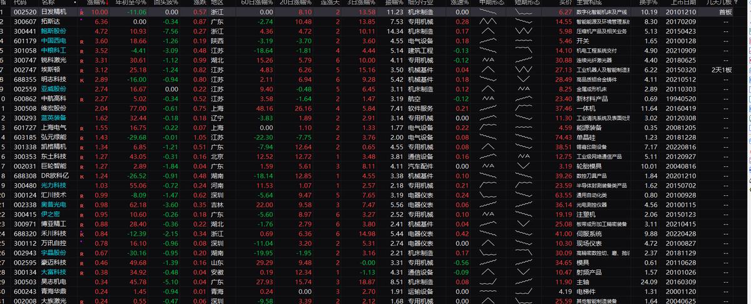Click 2天1板 cell in 埃斯顿 row
This screenshot has height=304, width=751.
(722, 70)
